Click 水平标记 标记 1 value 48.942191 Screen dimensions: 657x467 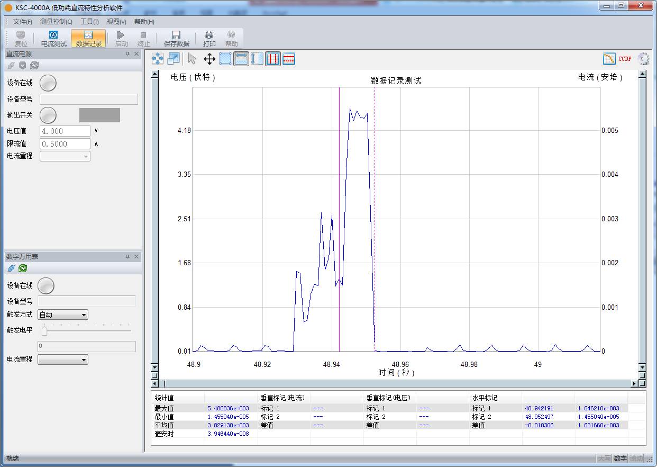point(539,408)
